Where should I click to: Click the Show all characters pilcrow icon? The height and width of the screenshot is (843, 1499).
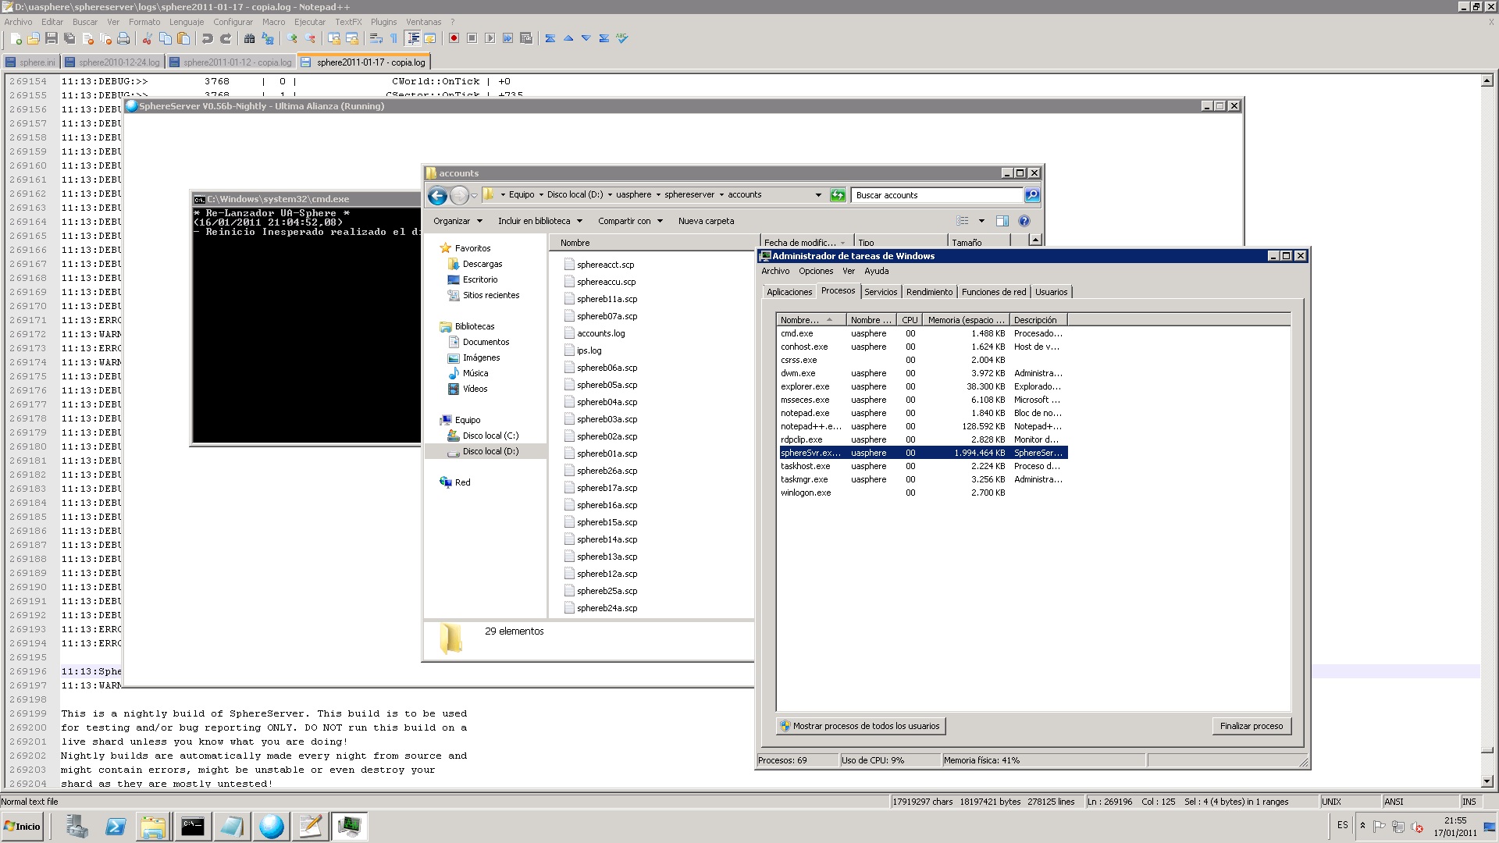pos(393,38)
